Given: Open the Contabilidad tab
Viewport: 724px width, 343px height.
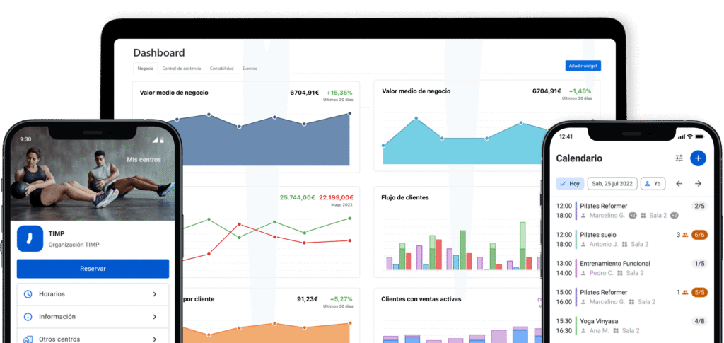Looking at the screenshot, I should (221, 69).
